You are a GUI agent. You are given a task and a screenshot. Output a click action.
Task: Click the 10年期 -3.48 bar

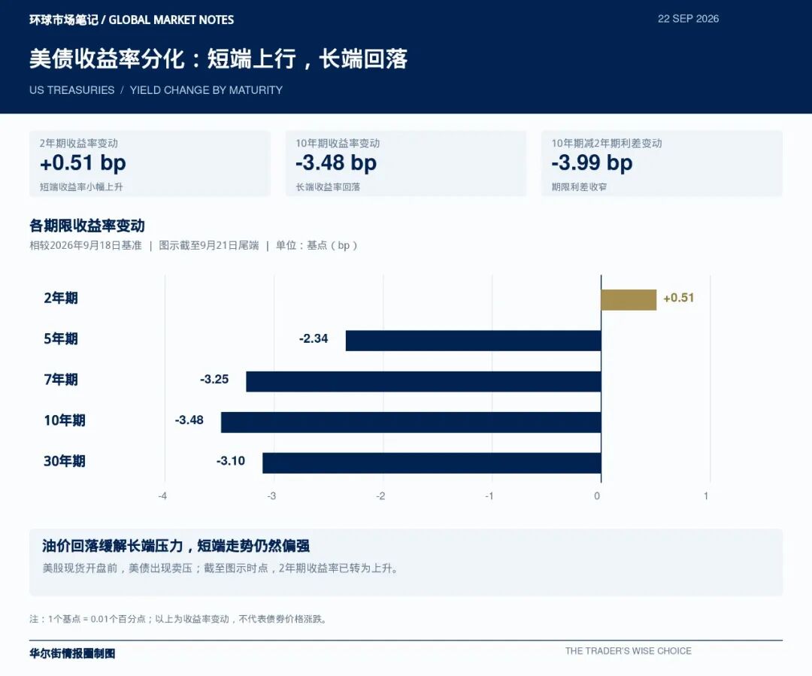pos(411,422)
